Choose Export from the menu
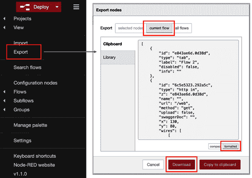Viewport: 252px width, 178px height. point(21,52)
